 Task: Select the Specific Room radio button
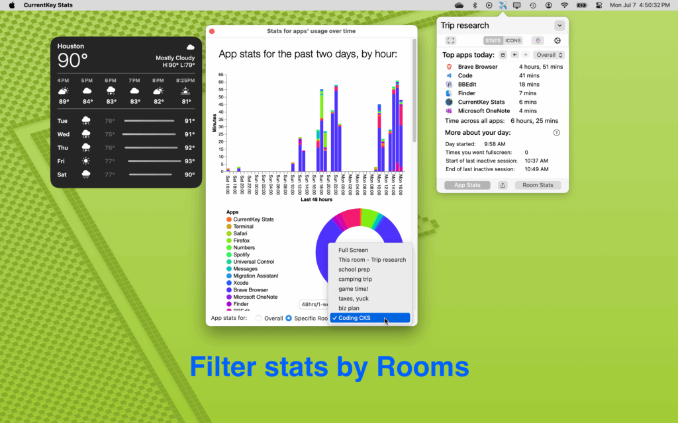289,319
